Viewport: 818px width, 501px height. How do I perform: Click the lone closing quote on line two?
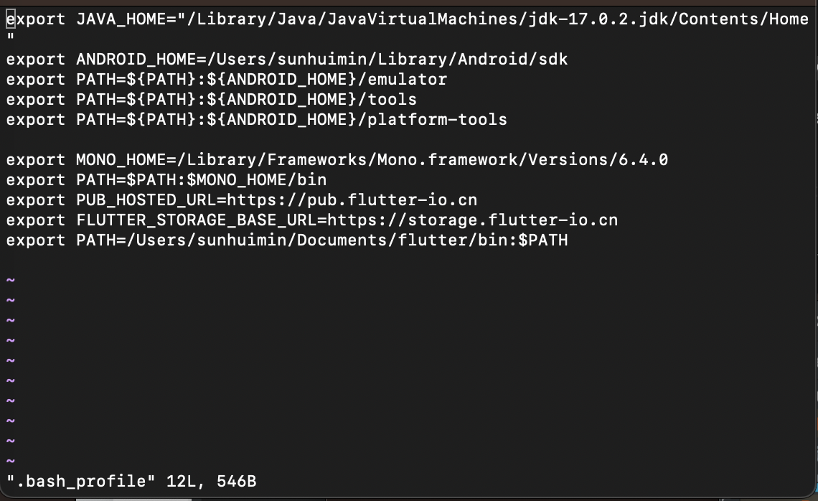[11, 37]
